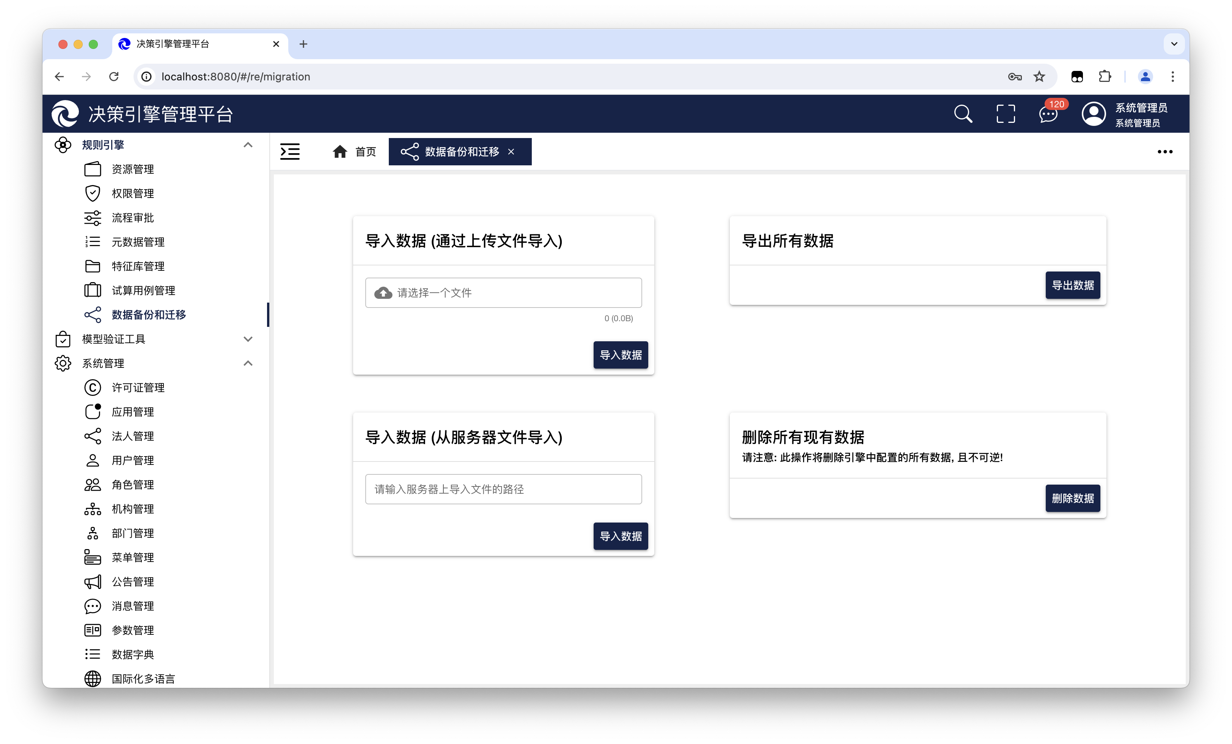The width and height of the screenshot is (1232, 744).
Task: Click the system administrator avatar icon
Action: point(1094,114)
